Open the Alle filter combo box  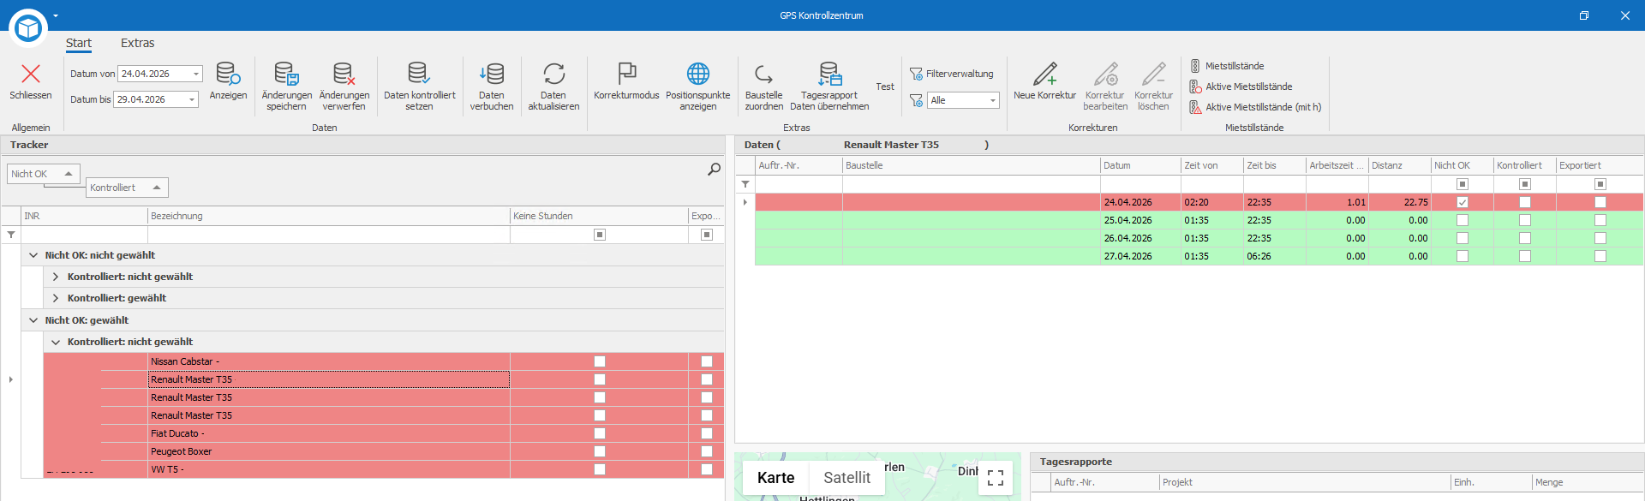point(964,100)
